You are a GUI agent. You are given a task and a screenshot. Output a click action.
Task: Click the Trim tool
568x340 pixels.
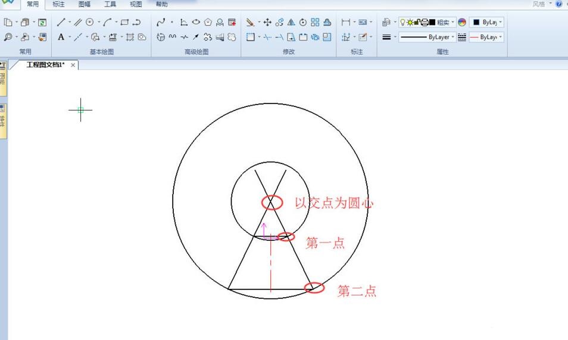pyautogui.click(x=267, y=37)
